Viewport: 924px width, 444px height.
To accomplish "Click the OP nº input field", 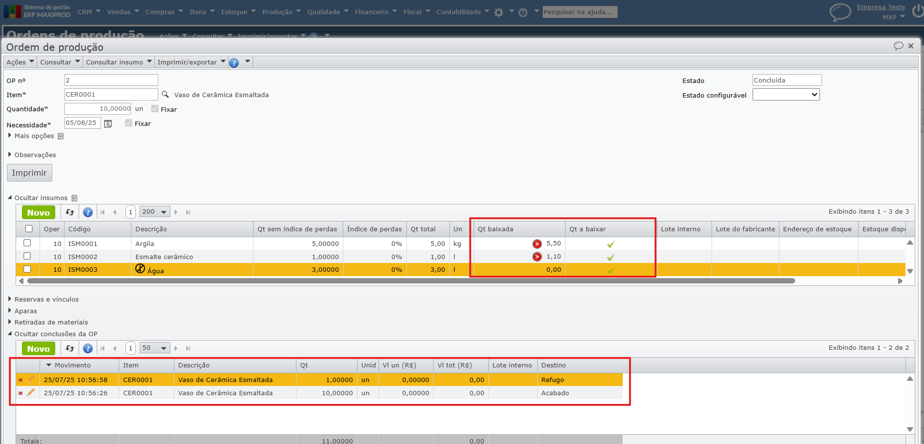I will 111,80.
